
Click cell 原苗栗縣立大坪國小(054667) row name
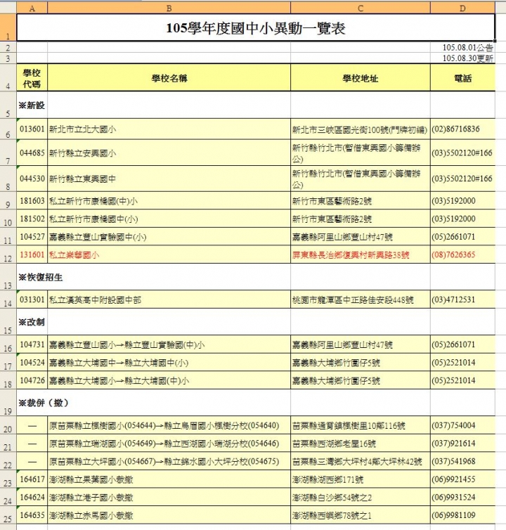(169, 461)
